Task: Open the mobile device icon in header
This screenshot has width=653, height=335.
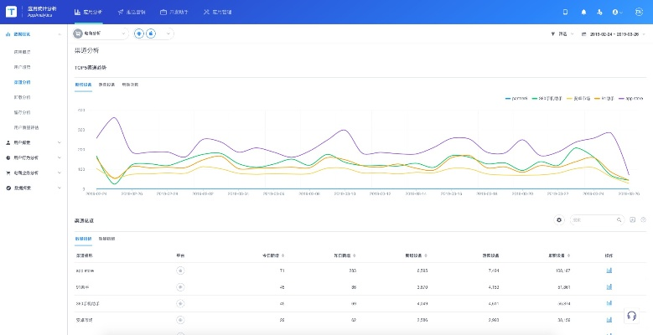Action: [x=565, y=13]
